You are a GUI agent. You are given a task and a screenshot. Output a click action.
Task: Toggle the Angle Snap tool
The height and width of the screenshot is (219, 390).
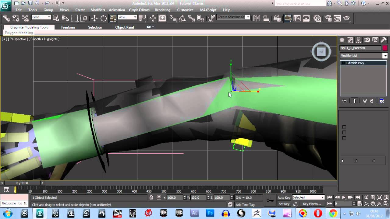click(x=182, y=18)
